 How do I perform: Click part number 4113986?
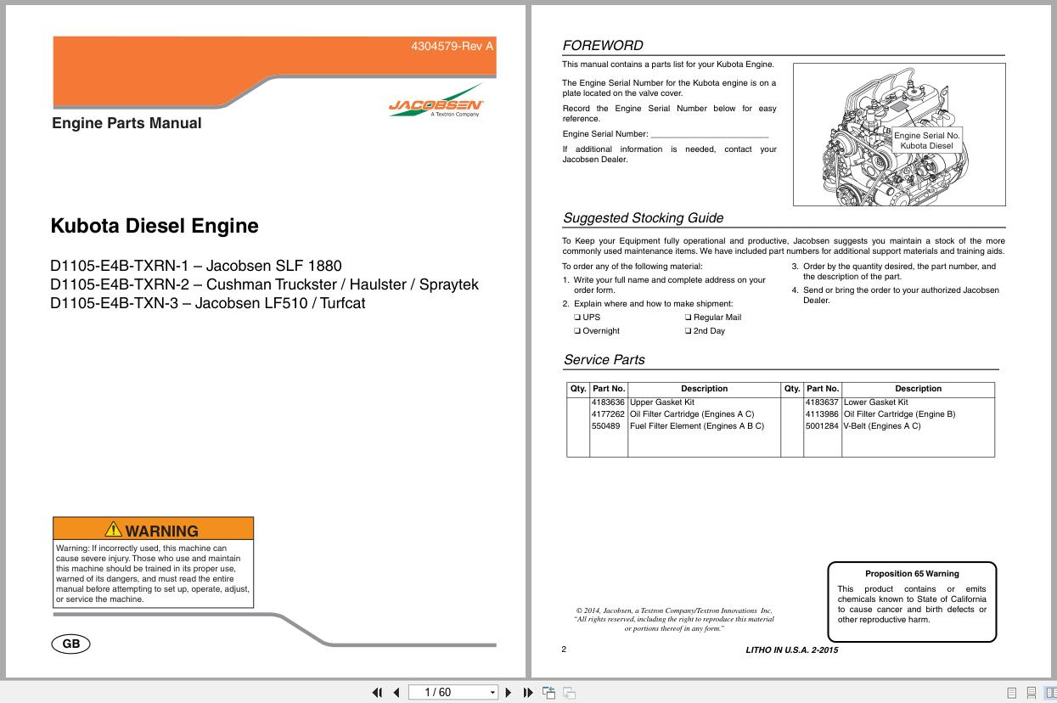click(x=822, y=414)
